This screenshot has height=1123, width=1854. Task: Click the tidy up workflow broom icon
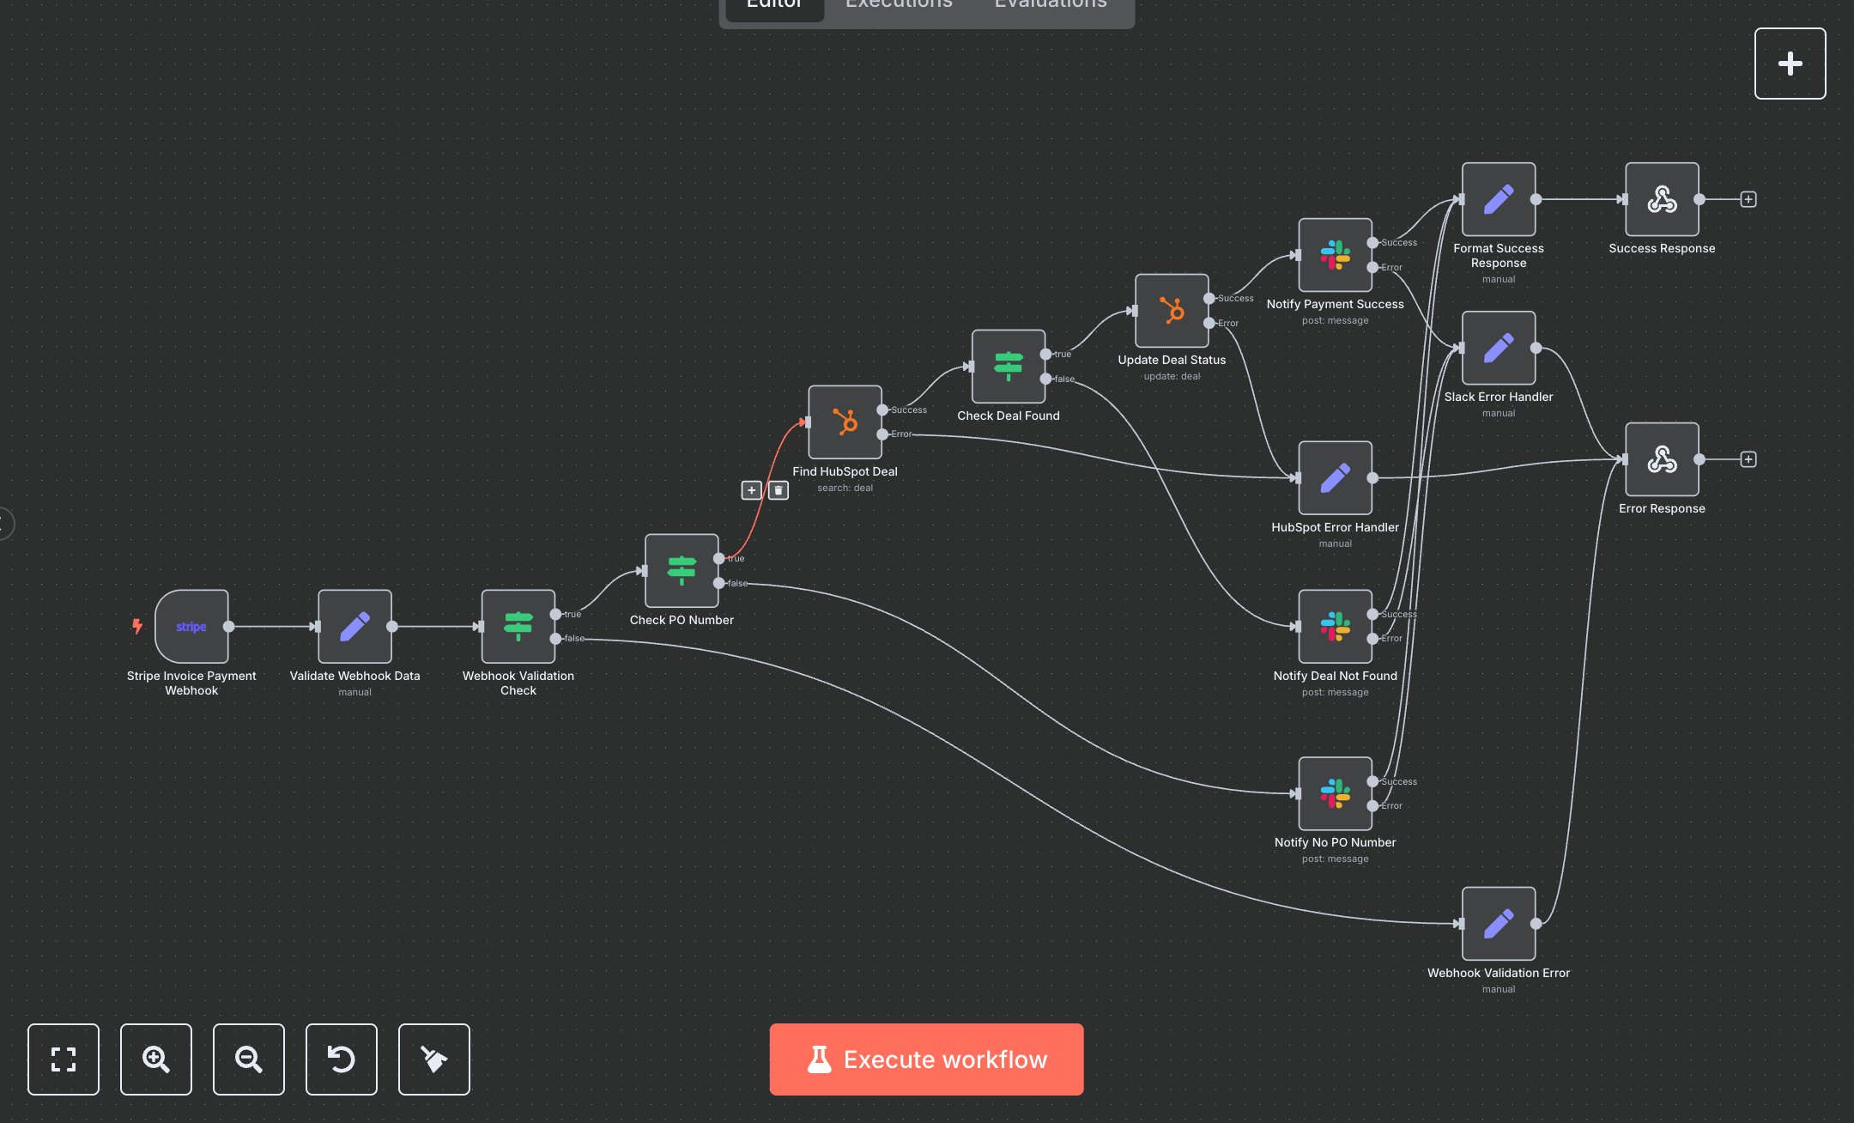434,1059
